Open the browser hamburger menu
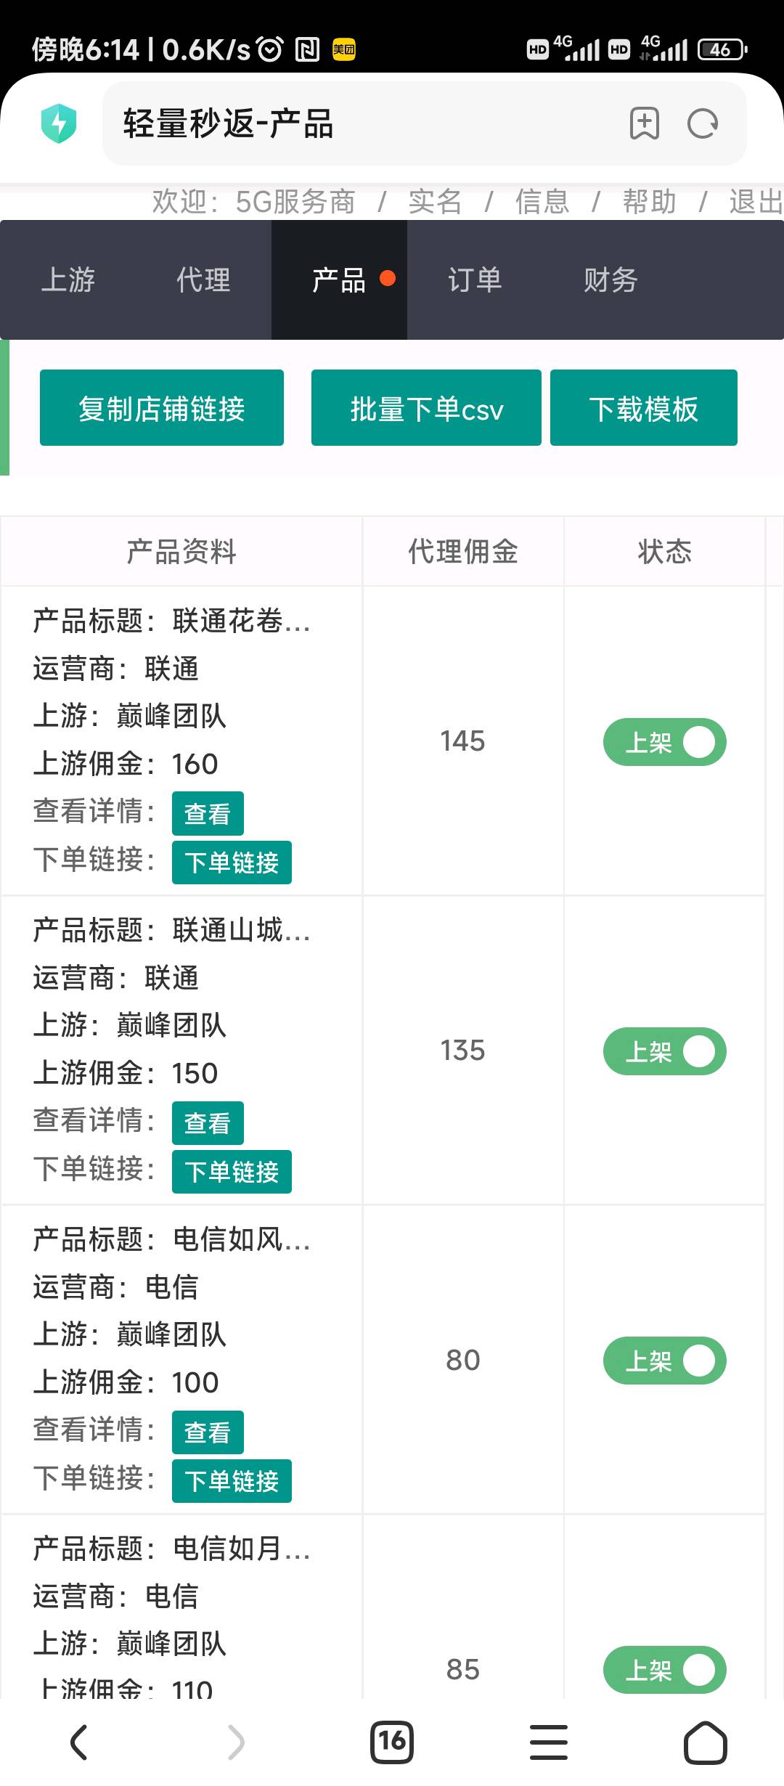The height and width of the screenshot is (1786, 784). pos(549,1742)
